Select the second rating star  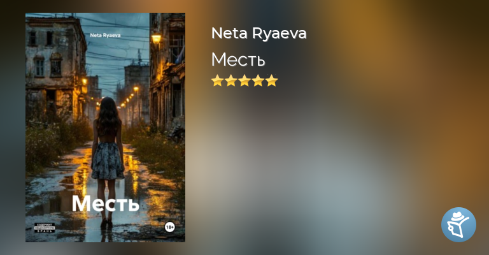[231, 80]
